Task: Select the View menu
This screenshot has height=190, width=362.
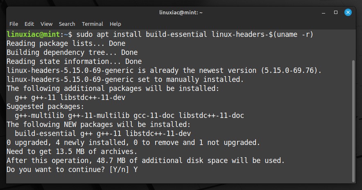Action: (x=46, y=24)
